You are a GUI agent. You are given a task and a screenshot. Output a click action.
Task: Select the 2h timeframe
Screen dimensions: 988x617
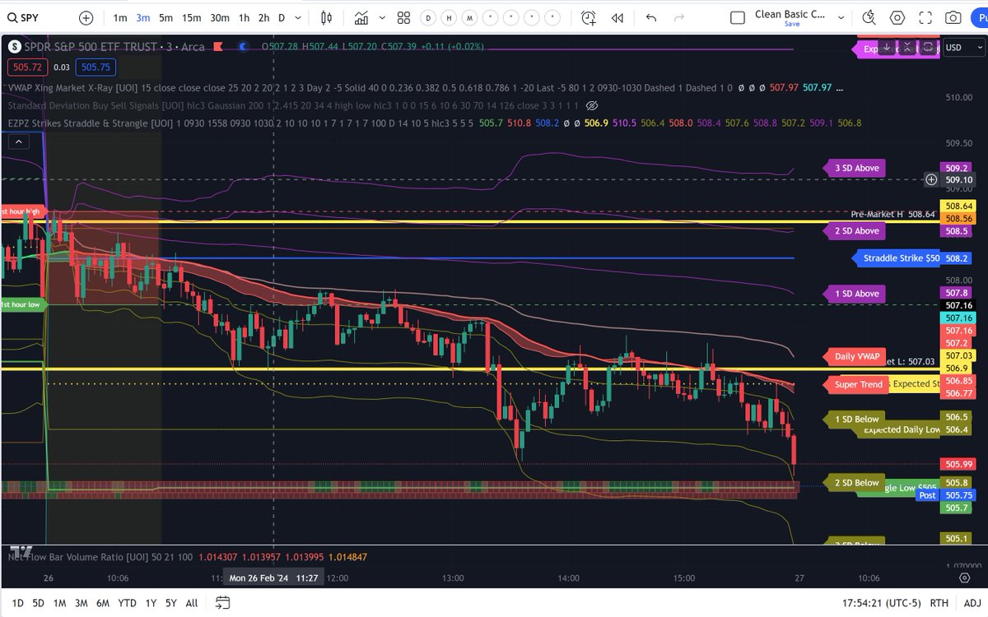coord(263,17)
